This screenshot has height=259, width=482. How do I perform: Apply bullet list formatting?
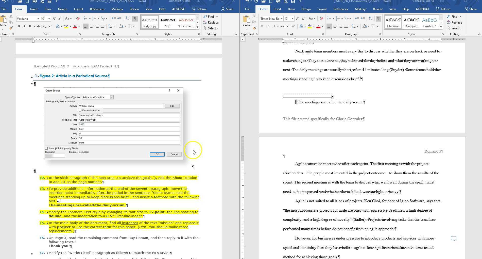point(85,18)
